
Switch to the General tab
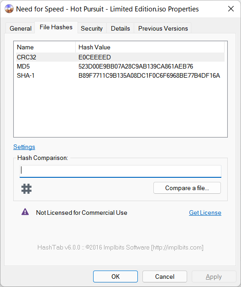pyautogui.click(x=21, y=28)
